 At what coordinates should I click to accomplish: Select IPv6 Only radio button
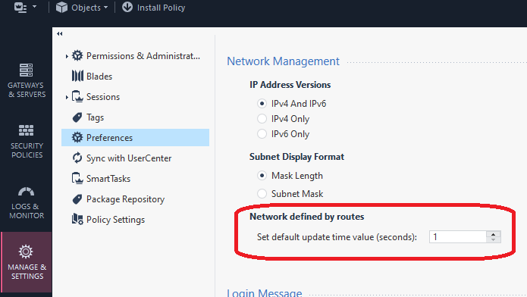(x=262, y=133)
